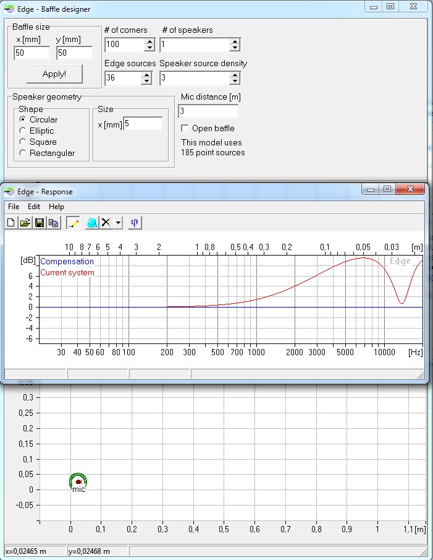Select the Circular speaker shape
Viewport: 433px width, 560px height.
coord(23,119)
